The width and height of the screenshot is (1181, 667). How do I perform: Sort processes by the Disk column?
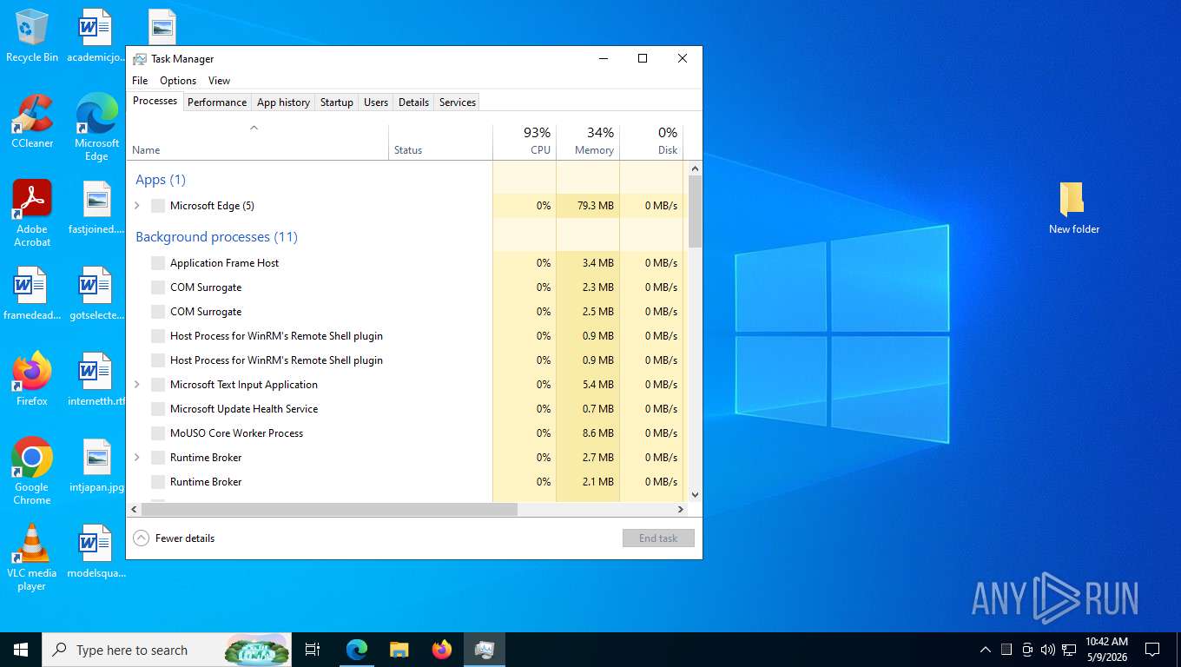(651, 142)
